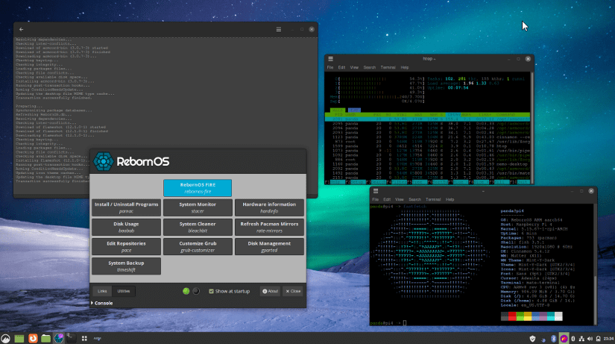Open the pamac window hamburger menu
This screenshot has width=615, height=344.
[x=279, y=29]
